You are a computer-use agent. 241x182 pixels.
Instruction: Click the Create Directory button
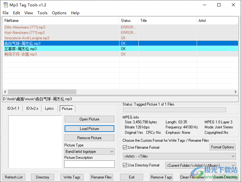[225, 177]
